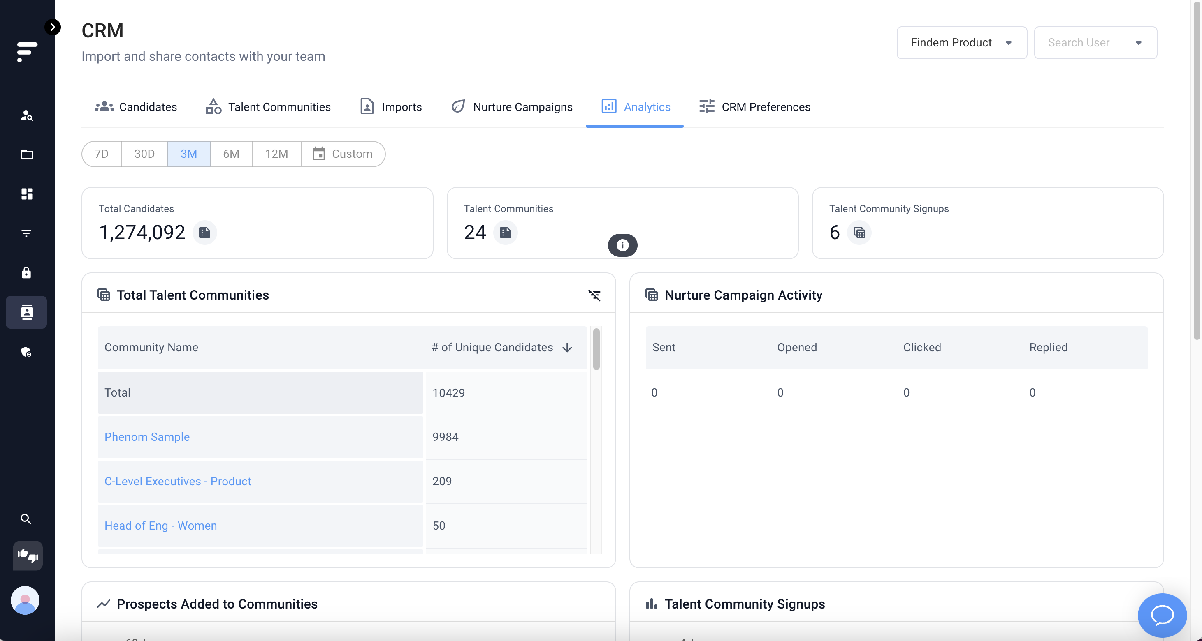Open the Search User dropdown
1202x641 pixels.
coord(1095,42)
